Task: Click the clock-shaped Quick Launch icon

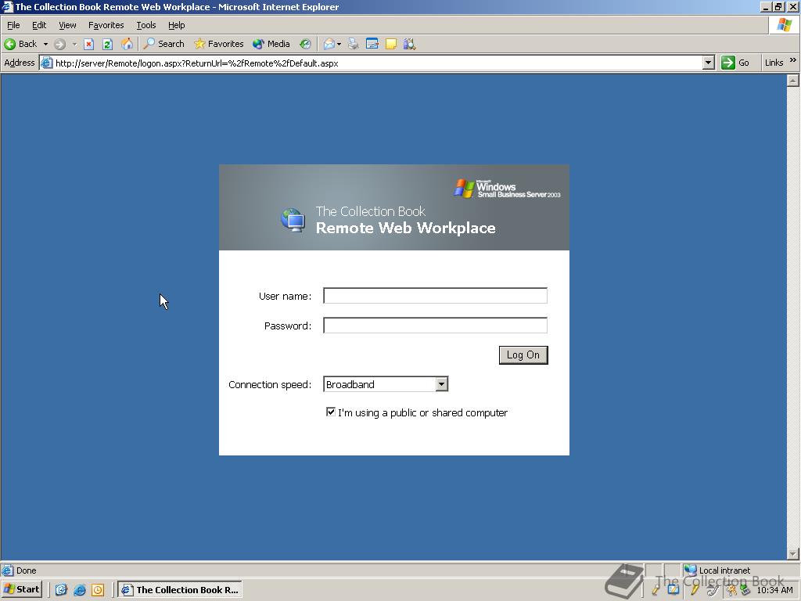Action: (98, 590)
